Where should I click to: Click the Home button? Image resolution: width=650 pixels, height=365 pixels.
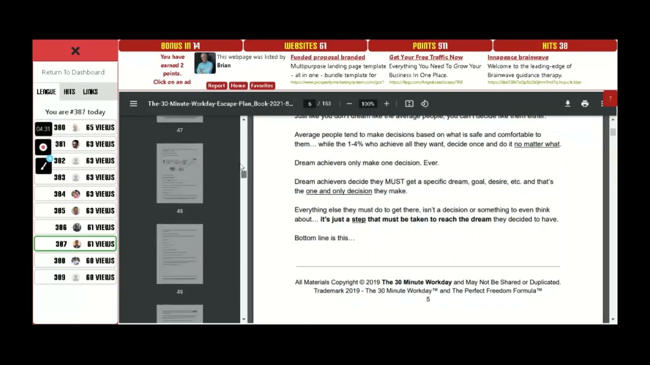(238, 86)
